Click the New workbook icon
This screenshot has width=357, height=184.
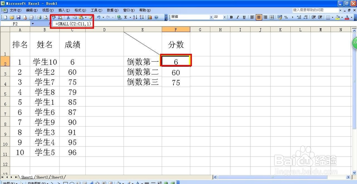[5, 17]
